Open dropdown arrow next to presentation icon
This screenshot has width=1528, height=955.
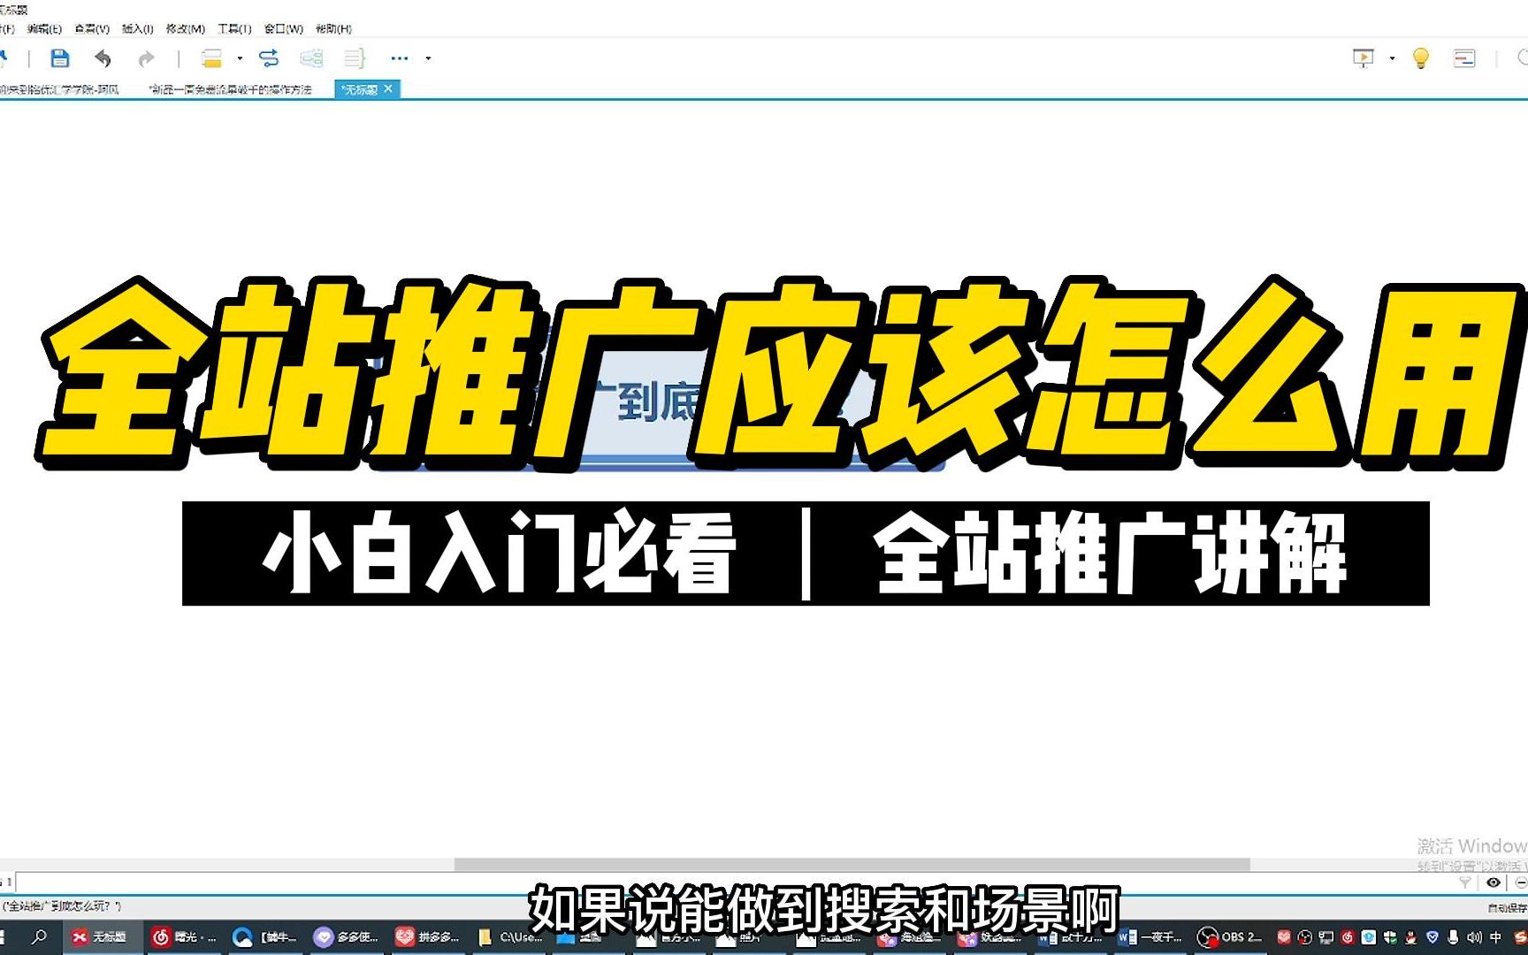pos(1392,58)
